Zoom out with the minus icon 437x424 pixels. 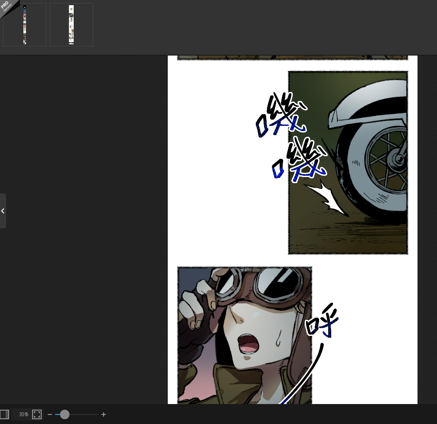50,414
